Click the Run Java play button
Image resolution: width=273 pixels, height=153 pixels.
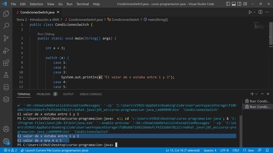[250, 12]
